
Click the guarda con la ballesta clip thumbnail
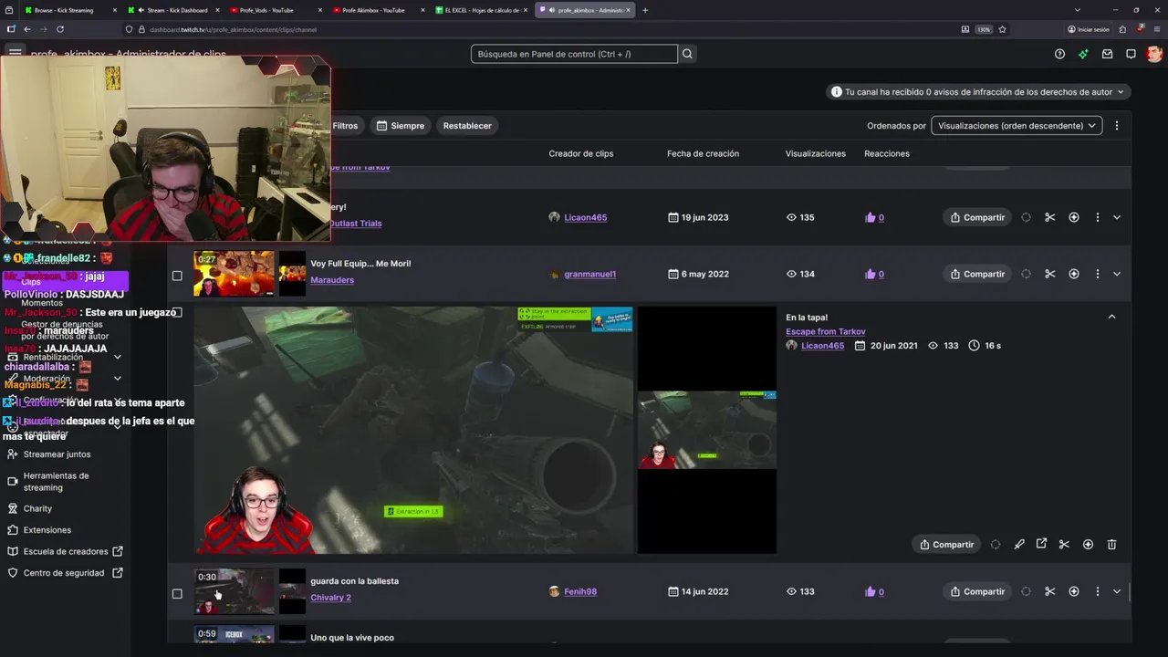pyautogui.click(x=234, y=591)
